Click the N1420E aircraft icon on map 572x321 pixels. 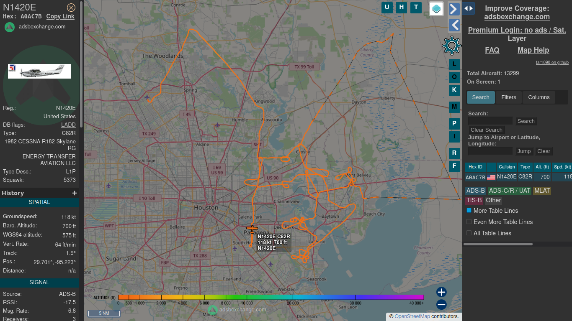[252, 229]
